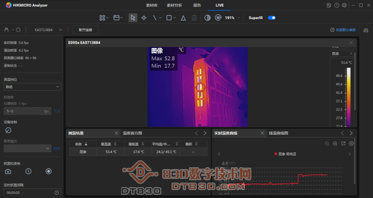The image size is (373, 198).
Task: Open the color palette contrast icon
Action: coord(207,18)
